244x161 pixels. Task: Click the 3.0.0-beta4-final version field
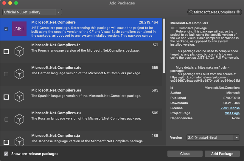point(210,138)
